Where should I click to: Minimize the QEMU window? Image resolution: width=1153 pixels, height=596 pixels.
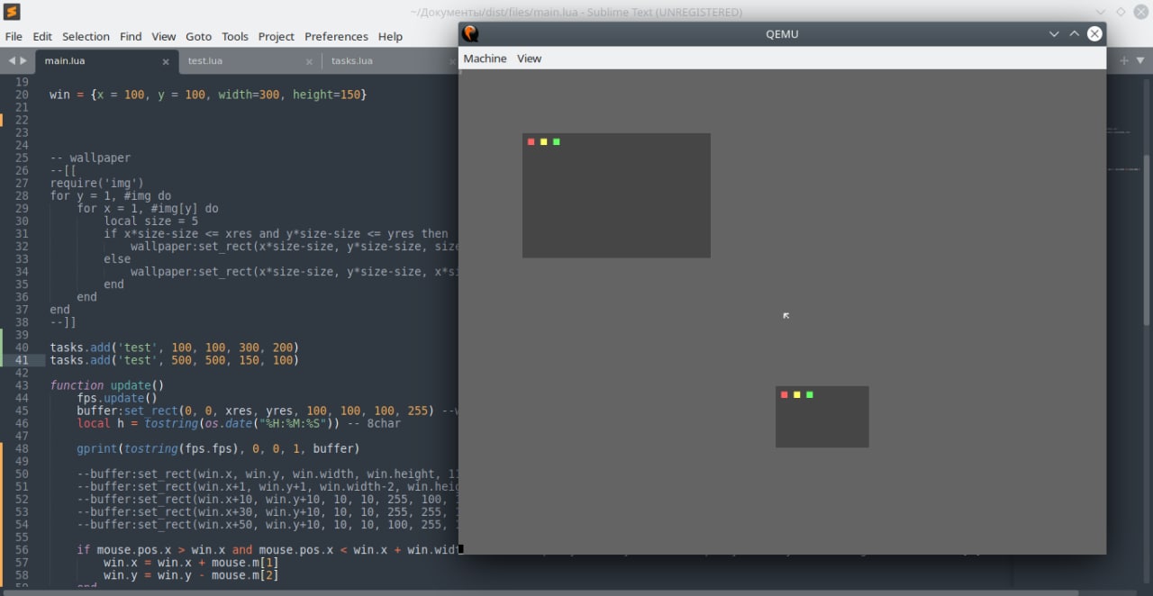pos(1054,34)
